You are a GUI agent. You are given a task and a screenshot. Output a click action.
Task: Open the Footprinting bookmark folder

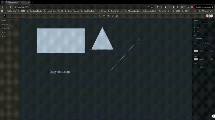pyautogui.click(x=165, y=11)
